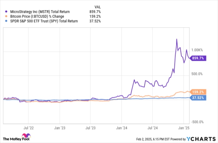Click the Feb 2, 2025 timestamp text
This screenshot has height=143, width=218.
(x=153, y=139)
